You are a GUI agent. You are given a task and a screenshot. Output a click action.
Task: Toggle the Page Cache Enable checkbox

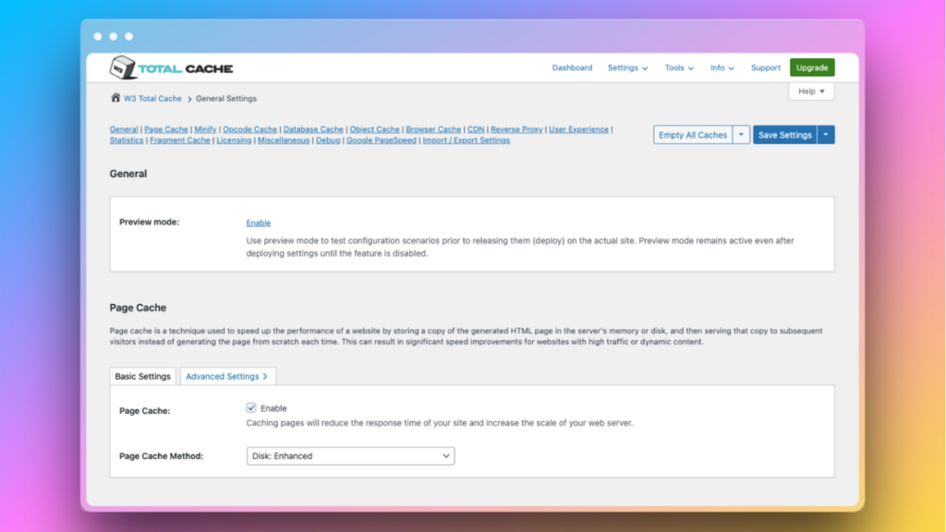pos(251,407)
